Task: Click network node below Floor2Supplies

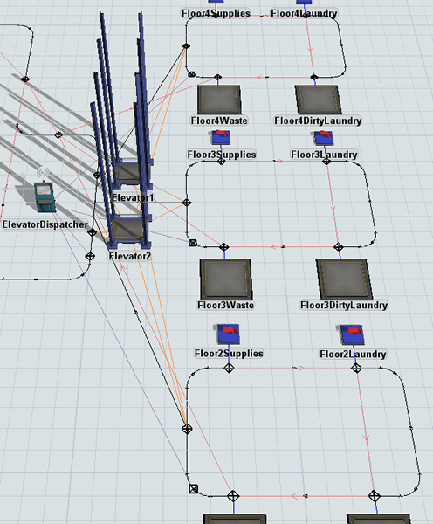Action: pyautogui.click(x=229, y=369)
